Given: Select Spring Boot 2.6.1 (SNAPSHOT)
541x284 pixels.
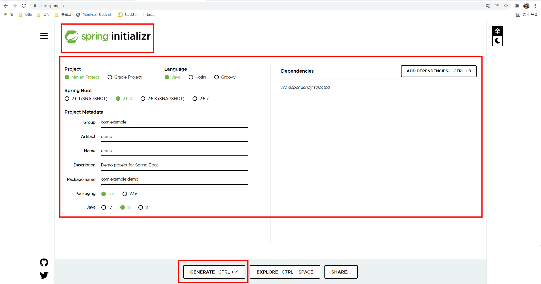Looking at the screenshot, I should (86, 99).
